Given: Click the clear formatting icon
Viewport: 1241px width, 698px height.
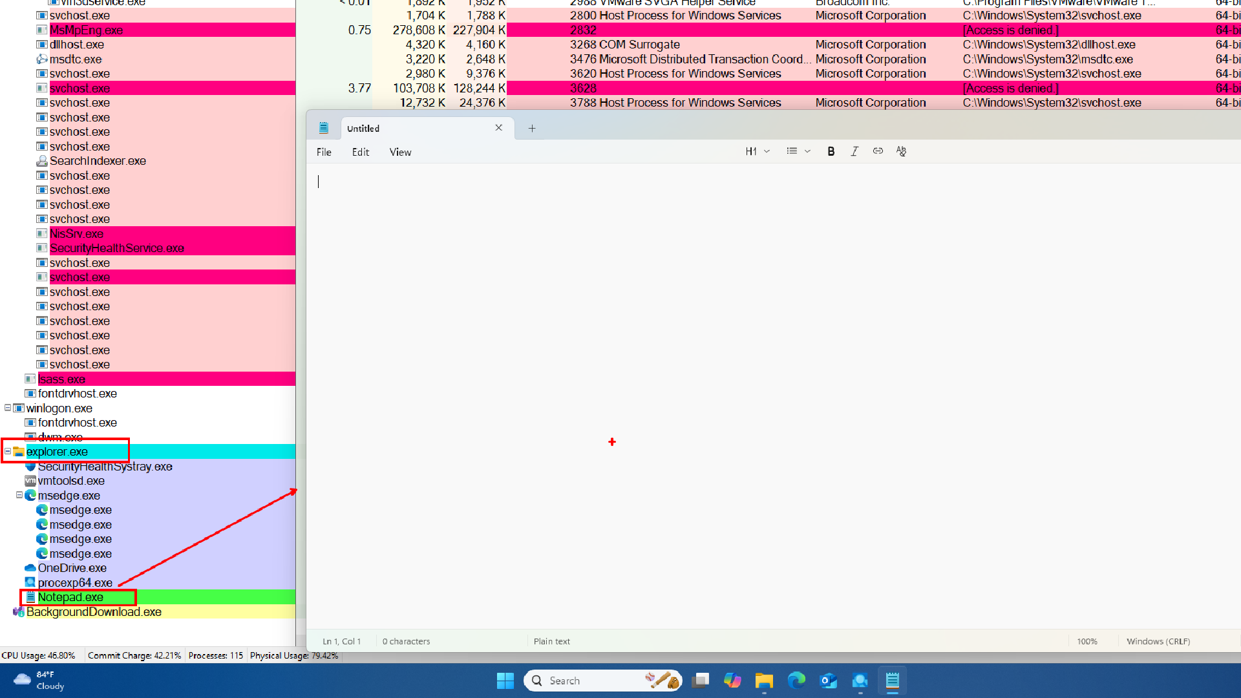Looking at the screenshot, I should (x=902, y=151).
